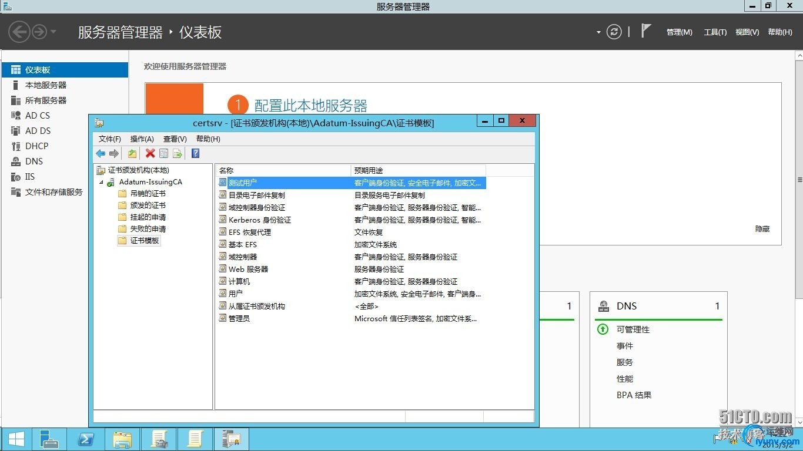The height and width of the screenshot is (451, 803).
Task: Open the 查看(V) menu in certsrv
Action: [x=175, y=139]
